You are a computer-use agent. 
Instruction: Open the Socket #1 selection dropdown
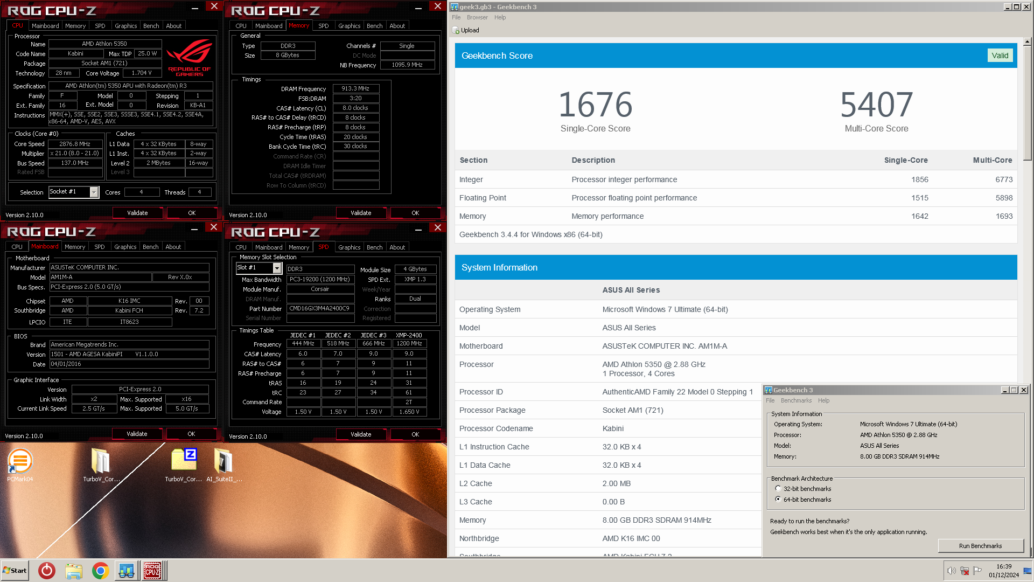[x=94, y=192]
